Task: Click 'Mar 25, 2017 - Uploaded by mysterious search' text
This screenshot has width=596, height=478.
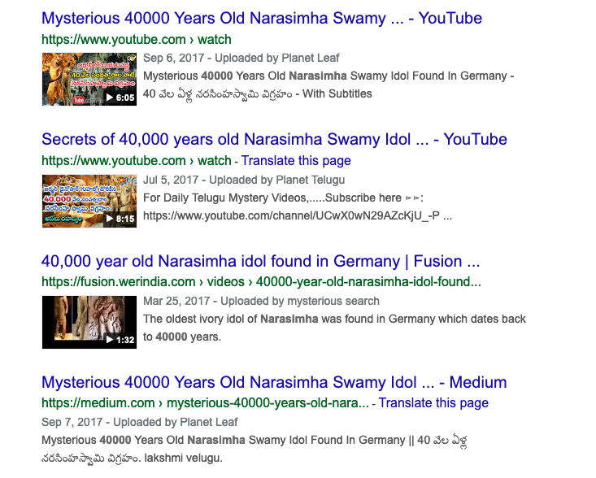Action: tap(261, 302)
